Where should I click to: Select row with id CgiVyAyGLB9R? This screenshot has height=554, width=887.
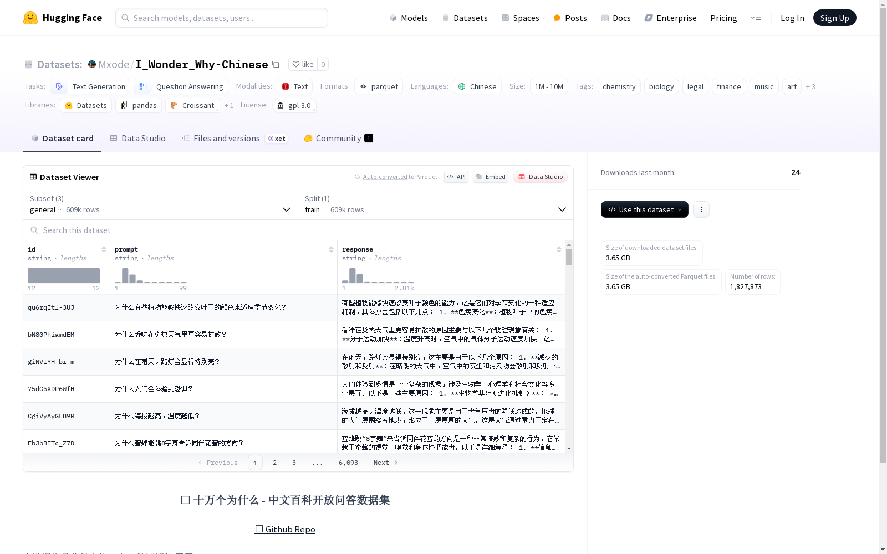click(294, 416)
